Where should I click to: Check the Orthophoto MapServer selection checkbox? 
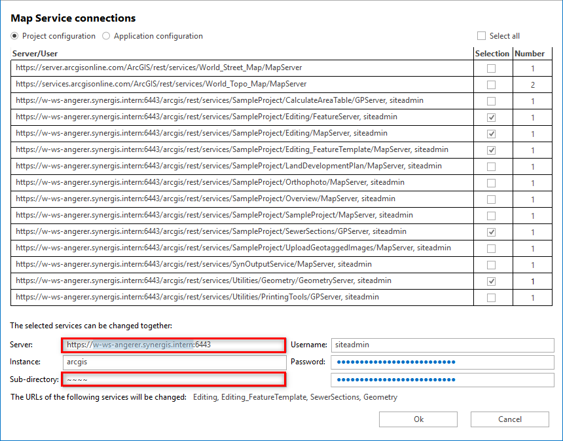coord(492,182)
